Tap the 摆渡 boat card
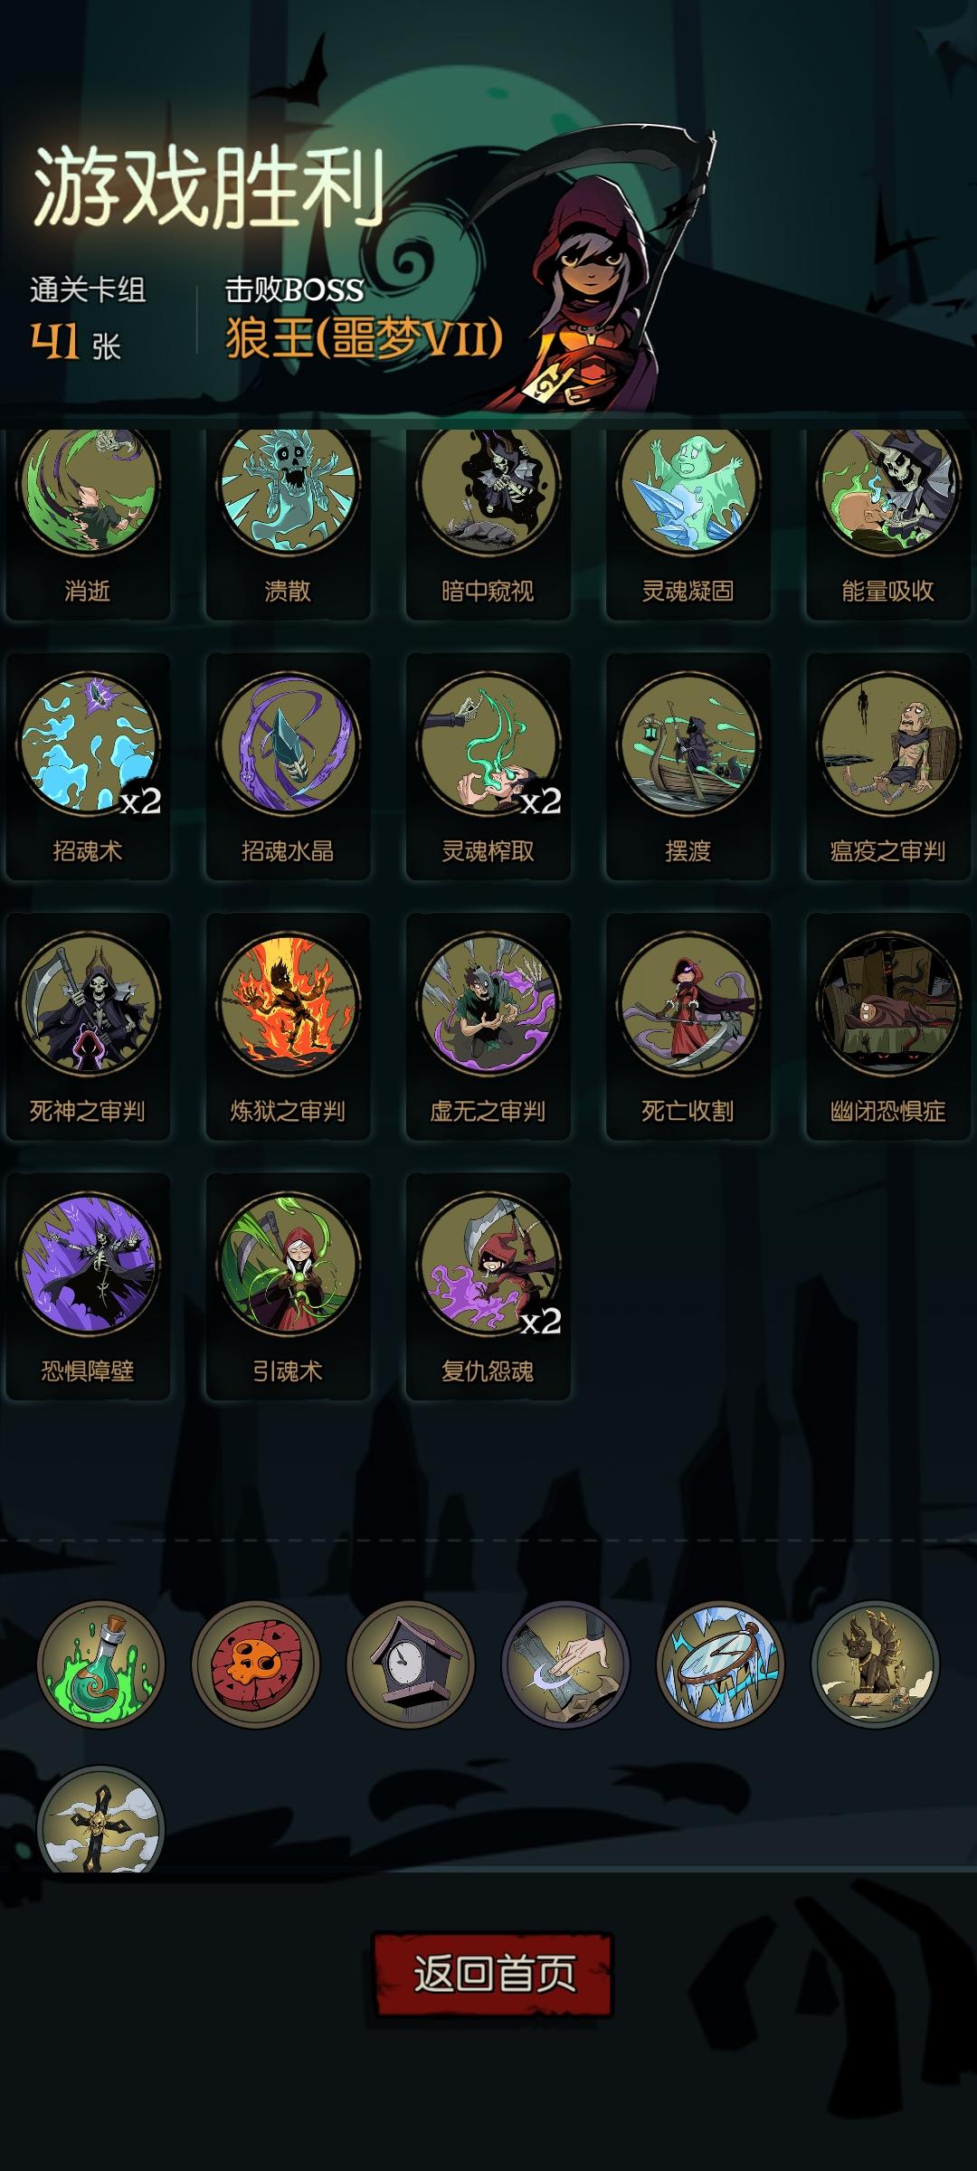977x2171 pixels. click(x=688, y=766)
